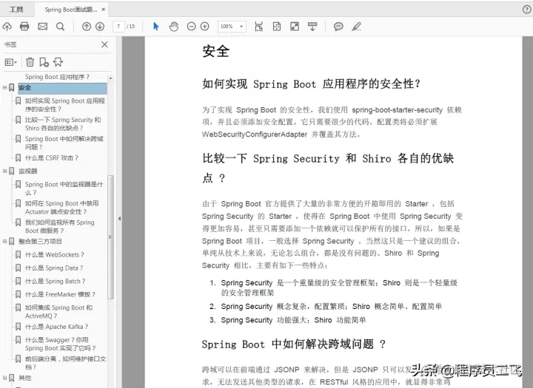Click the bookmarks panel scrollbar thumb
This screenshot has height=388, width=533.
(110, 237)
